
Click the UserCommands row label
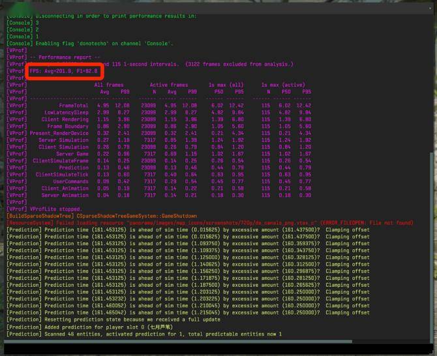tap(70, 181)
